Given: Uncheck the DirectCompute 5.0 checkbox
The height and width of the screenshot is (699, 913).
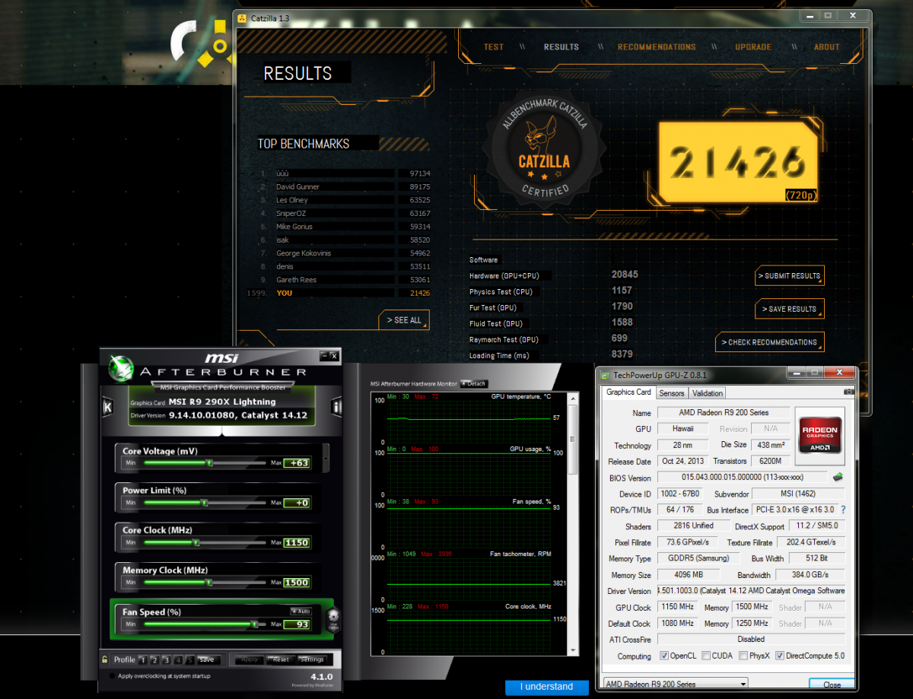Looking at the screenshot, I should point(780,656).
